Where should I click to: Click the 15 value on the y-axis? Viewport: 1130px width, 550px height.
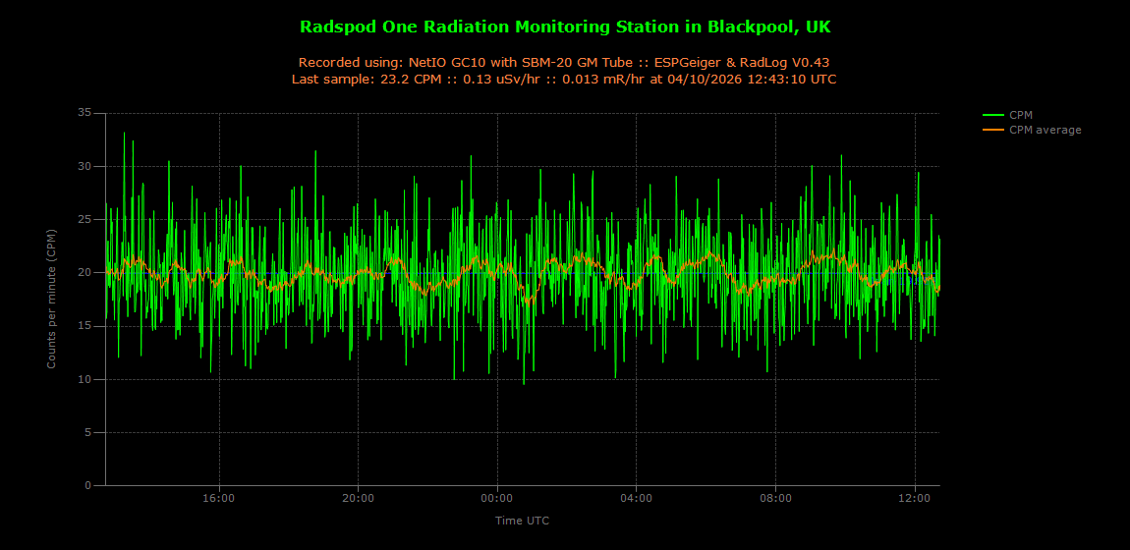tap(85, 326)
